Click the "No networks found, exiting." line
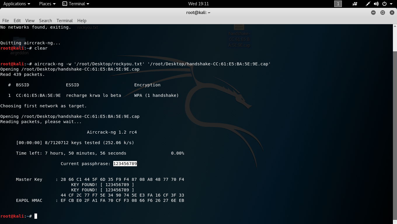397x224 pixels. (x=36, y=27)
